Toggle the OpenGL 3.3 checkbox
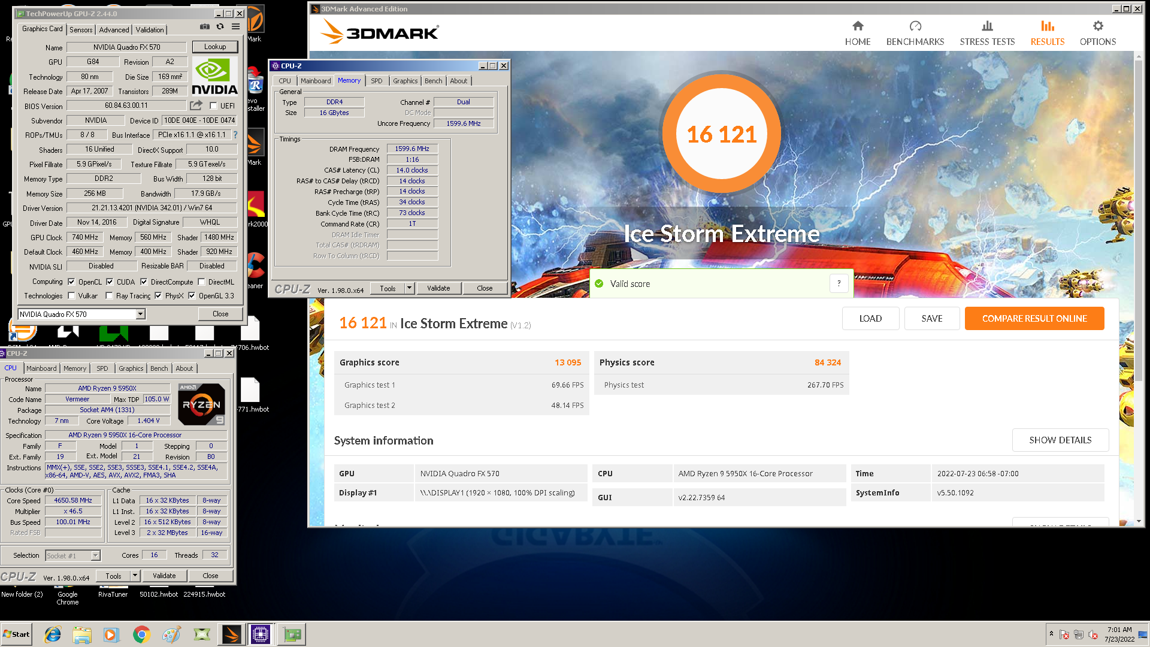Viewport: 1150px width, 647px height. tap(192, 295)
